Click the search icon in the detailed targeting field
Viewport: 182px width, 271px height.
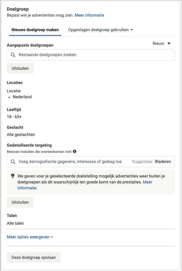coord(13,161)
